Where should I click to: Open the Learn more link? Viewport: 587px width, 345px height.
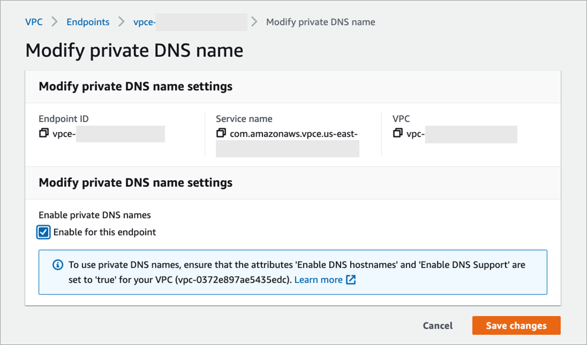[318, 280]
